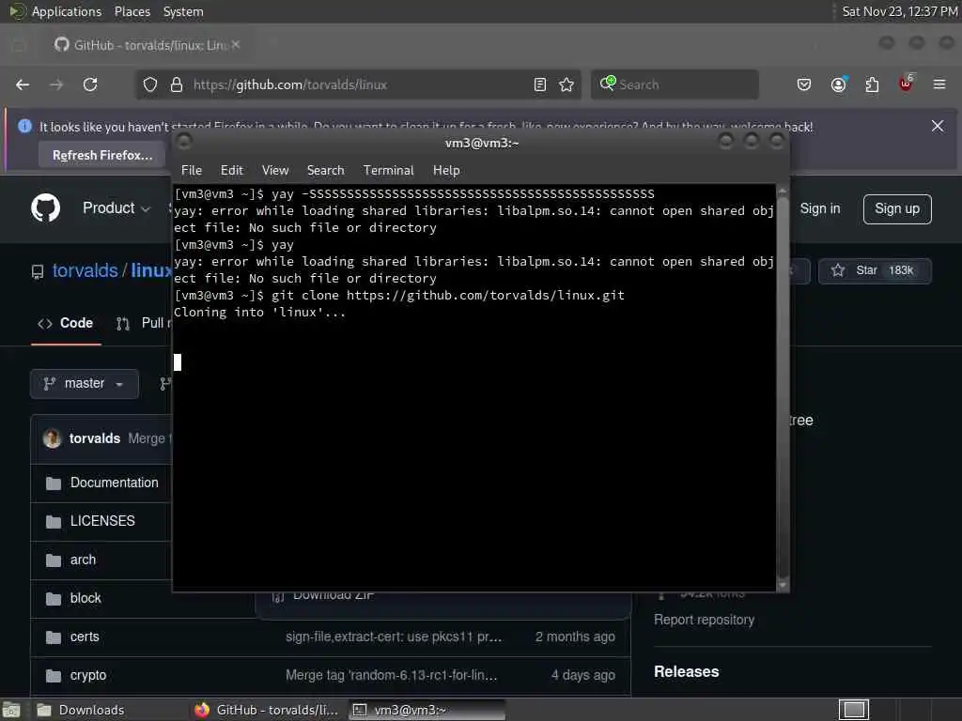Open the linux repository name link

151,270
